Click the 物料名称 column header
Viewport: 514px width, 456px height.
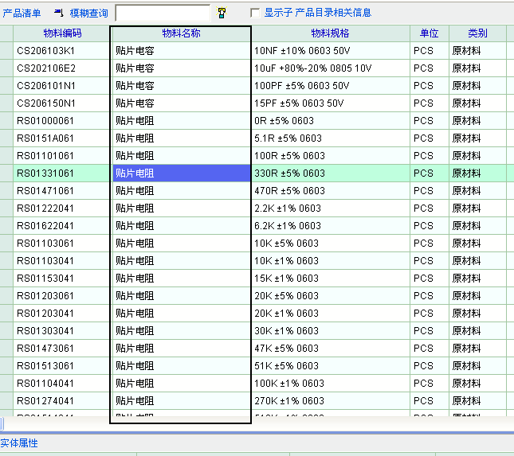[x=181, y=33]
